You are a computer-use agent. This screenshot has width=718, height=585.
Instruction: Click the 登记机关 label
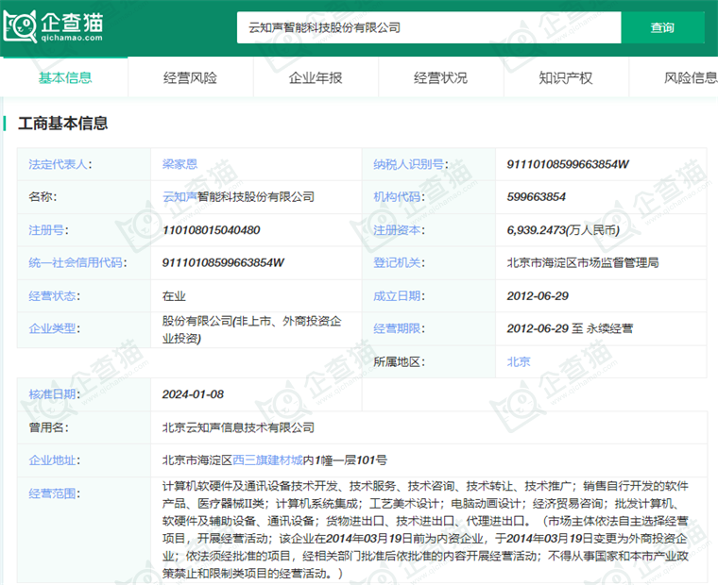tap(399, 262)
